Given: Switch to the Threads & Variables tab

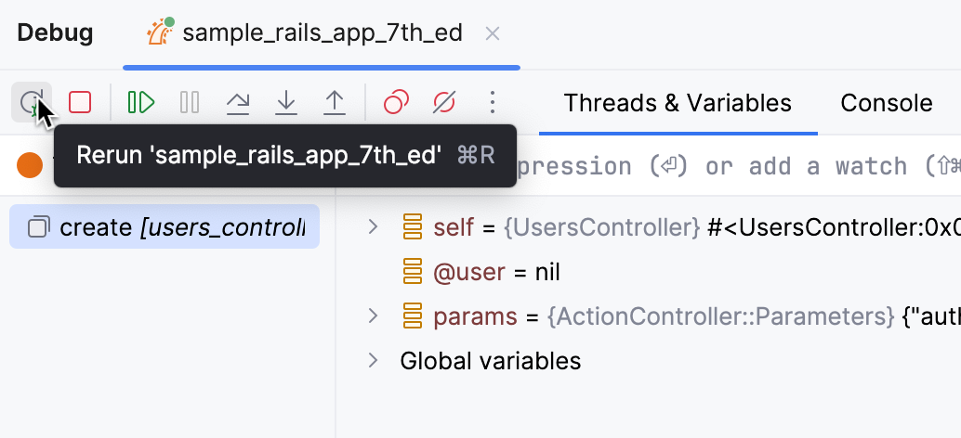Looking at the screenshot, I should click(678, 103).
